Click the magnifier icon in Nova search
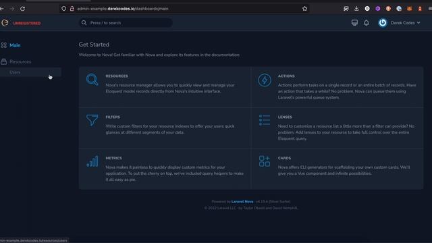Image resolution: width=432 pixels, height=243 pixels. click(84, 23)
